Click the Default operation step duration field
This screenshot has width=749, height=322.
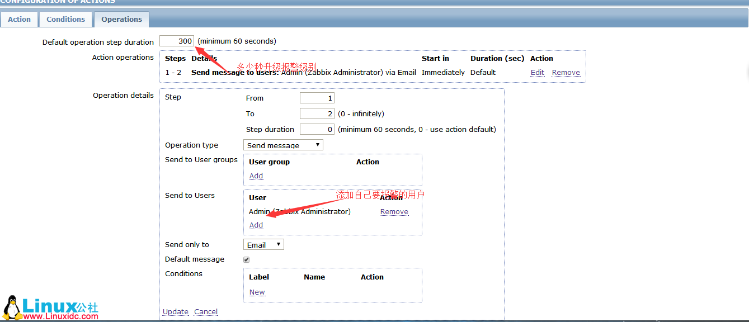[176, 40]
